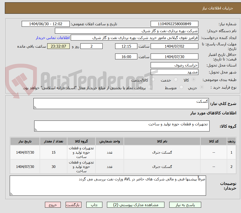Select the جزیی purchase type radio
This screenshot has height=213, width=241.
[x=202, y=87]
